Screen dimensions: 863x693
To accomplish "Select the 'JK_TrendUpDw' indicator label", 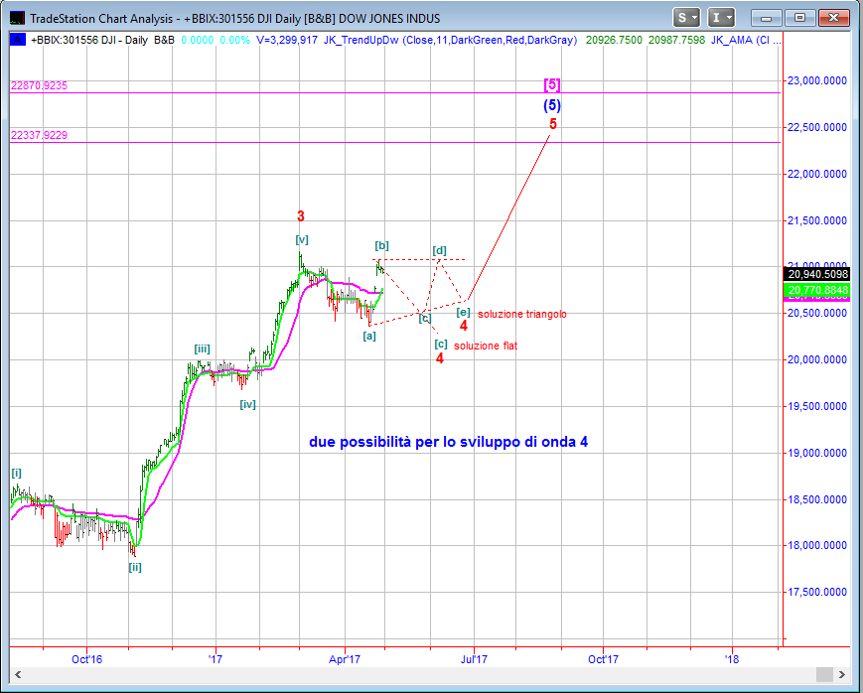I will (x=361, y=40).
